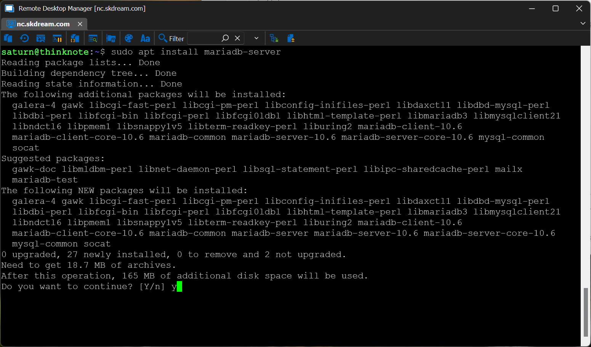
Task: Open the screen capture tool icon
Action: (41, 38)
